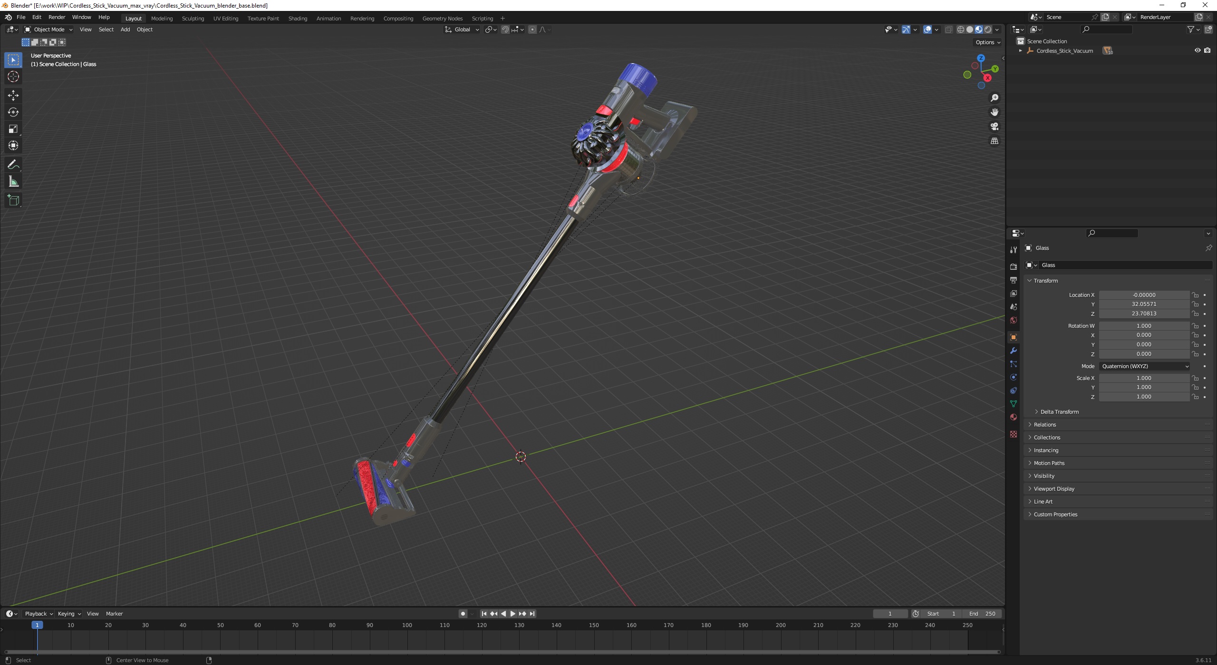The image size is (1217, 665).
Task: Open the File menu
Action: [21, 17]
